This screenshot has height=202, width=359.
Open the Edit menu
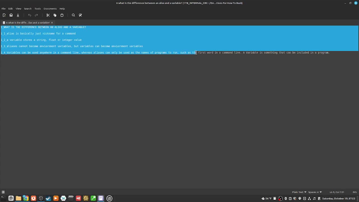tap(10, 9)
